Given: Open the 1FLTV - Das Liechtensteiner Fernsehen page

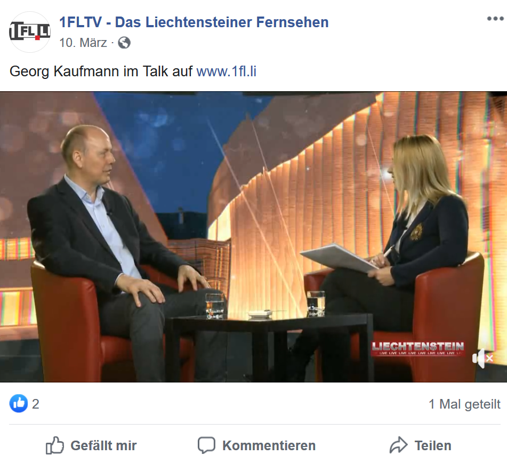Looking at the screenshot, I should click(194, 22).
